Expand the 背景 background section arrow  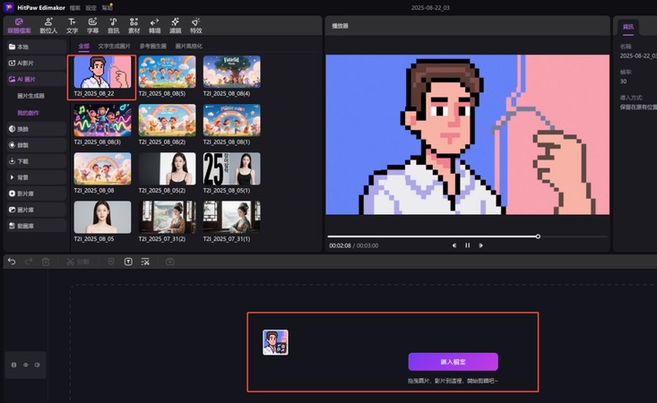coord(12,177)
